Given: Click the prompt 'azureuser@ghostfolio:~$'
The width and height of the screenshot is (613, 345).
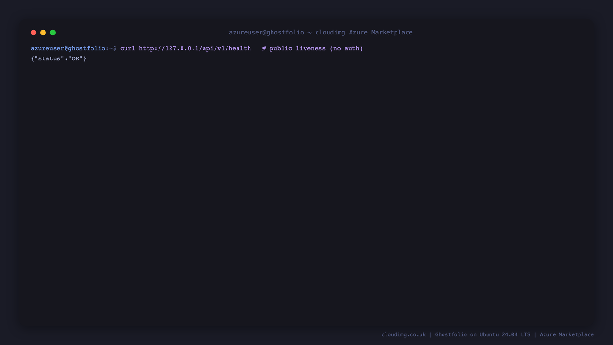Looking at the screenshot, I should pos(74,48).
